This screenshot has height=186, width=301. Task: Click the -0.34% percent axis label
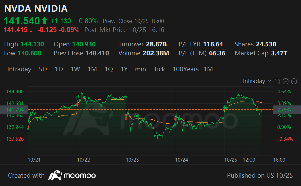coord(285,139)
